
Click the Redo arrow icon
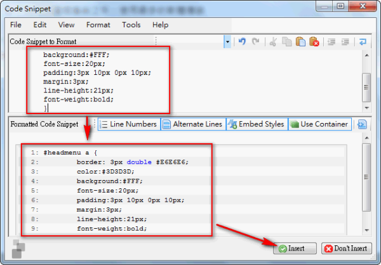click(x=255, y=41)
